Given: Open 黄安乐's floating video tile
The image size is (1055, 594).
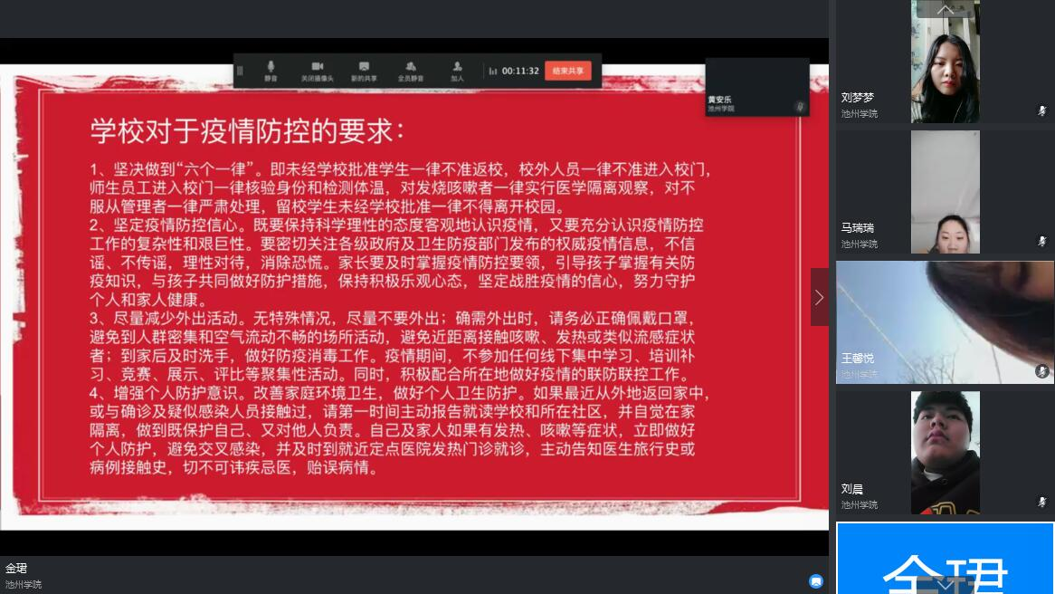Looking at the screenshot, I should (x=756, y=87).
